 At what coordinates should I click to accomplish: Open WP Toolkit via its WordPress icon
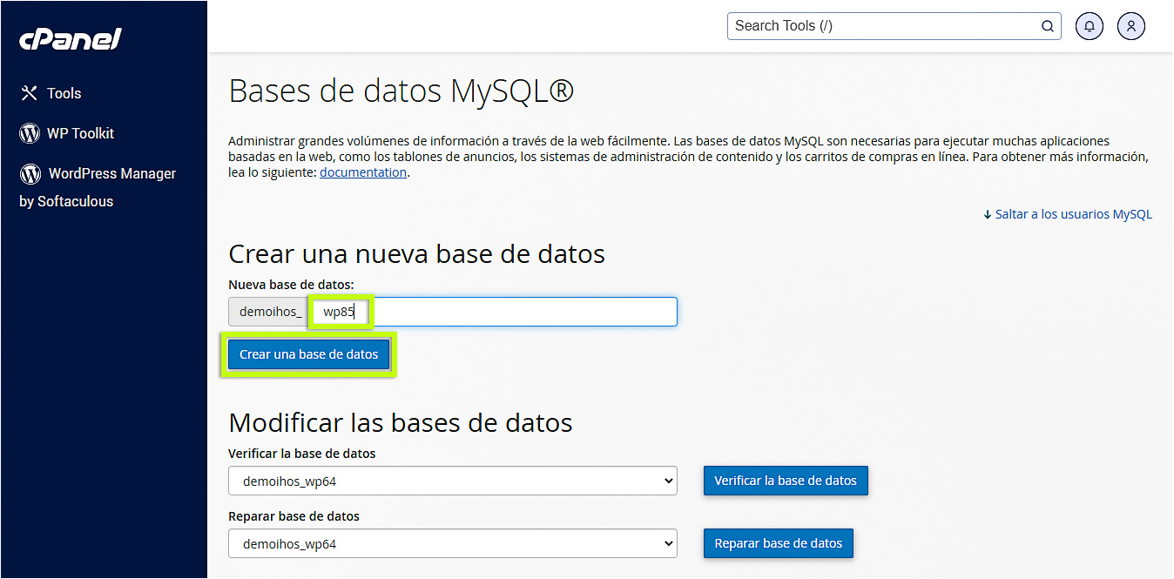point(29,132)
